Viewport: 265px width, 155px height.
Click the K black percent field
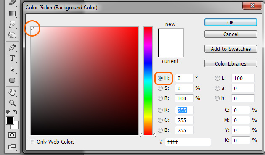(241, 140)
